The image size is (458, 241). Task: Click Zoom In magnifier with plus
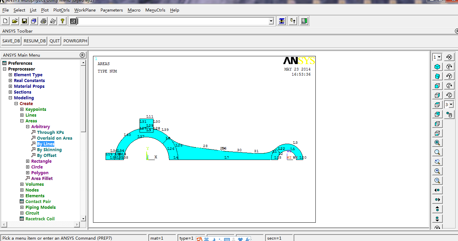[438, 171]
